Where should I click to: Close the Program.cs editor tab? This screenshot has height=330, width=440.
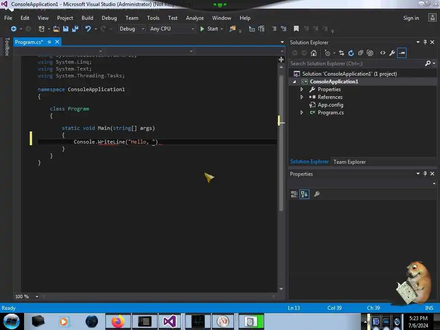click(x=57, y=42)
